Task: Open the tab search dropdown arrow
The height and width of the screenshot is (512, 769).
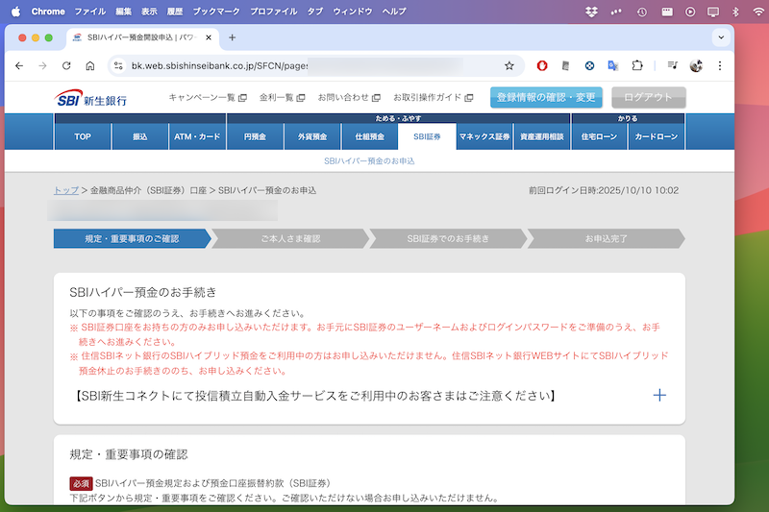Action: [x=720, y=37]
